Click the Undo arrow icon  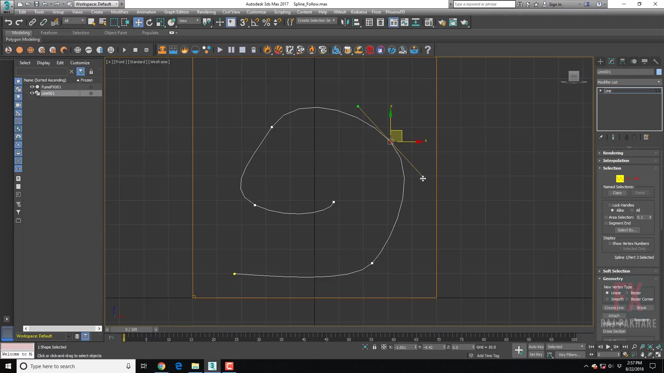pos(8,22)
